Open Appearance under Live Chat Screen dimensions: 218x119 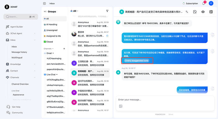tap(18, 95)
